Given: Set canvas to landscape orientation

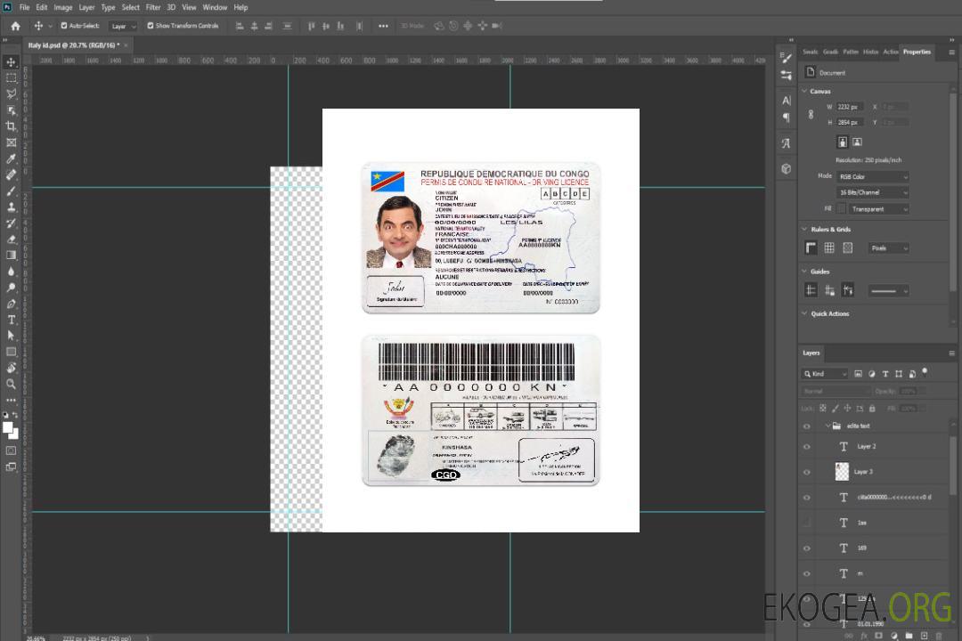Looking at the screenshot, I should (857, 142).
